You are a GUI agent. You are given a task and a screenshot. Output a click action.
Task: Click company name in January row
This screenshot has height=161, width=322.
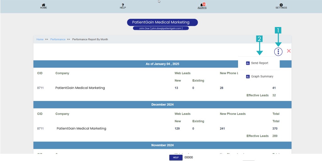tap(80, 88)
